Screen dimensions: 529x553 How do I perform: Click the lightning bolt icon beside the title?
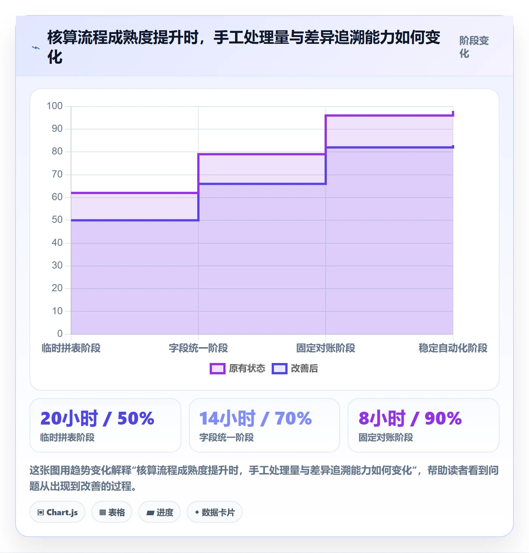pos(36,48)
